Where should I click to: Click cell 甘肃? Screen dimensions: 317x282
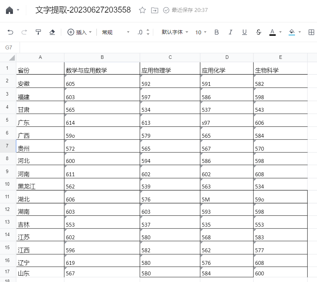(40, 107)
